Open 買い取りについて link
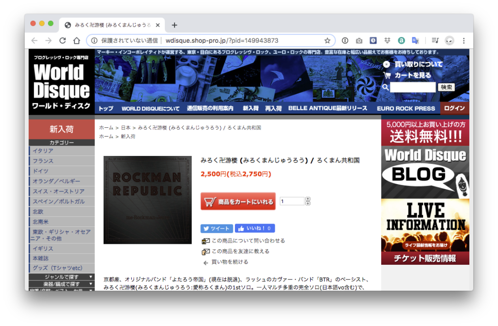The image size is (498, 326). pyautogui.click(x=419, y=65)
